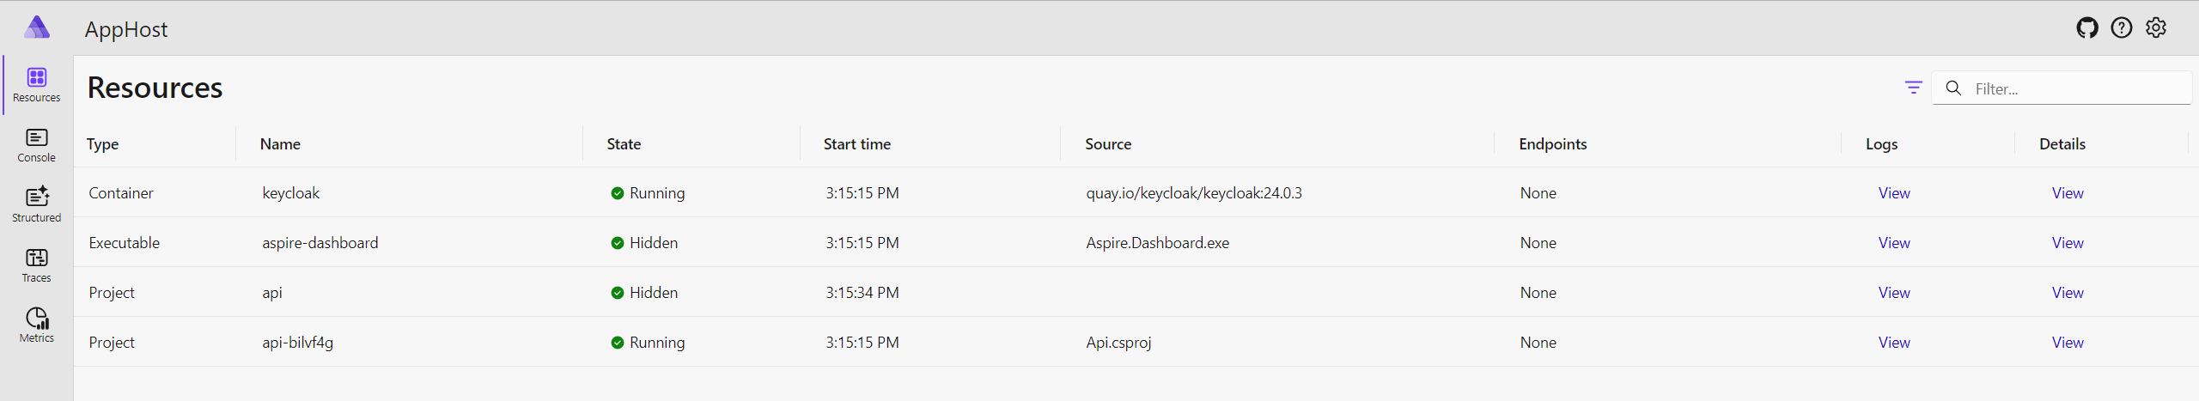Sort by the Start time column header
The height and width of the screenshot is (401, 2199).
856,144
